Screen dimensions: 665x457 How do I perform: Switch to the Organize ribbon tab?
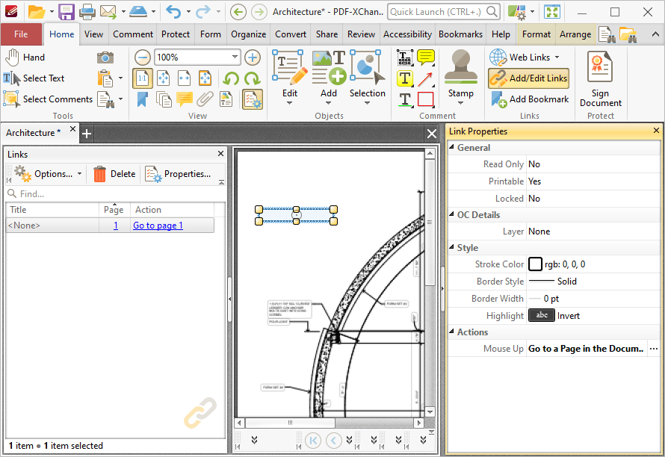(x=248, y=34)
